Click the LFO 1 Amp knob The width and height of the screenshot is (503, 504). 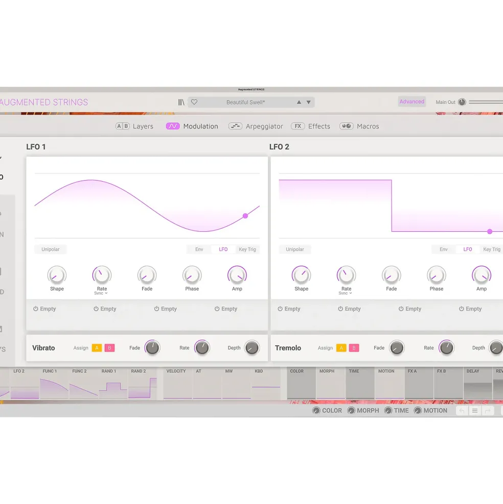(x=237, y=275)
